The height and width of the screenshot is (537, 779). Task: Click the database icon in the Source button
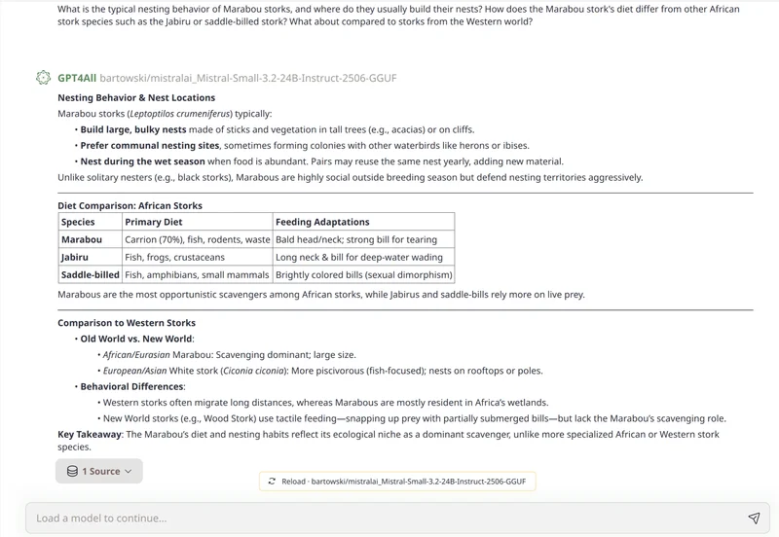pos(72,471)
